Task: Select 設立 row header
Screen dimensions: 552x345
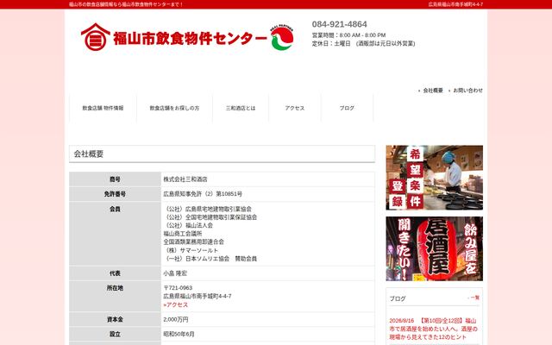Action: [x=115, y=334]
